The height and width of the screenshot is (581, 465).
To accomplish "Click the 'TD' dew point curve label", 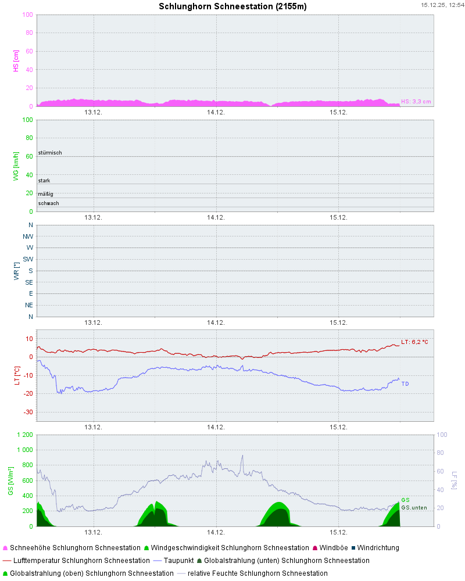I will tap(405, 384).
